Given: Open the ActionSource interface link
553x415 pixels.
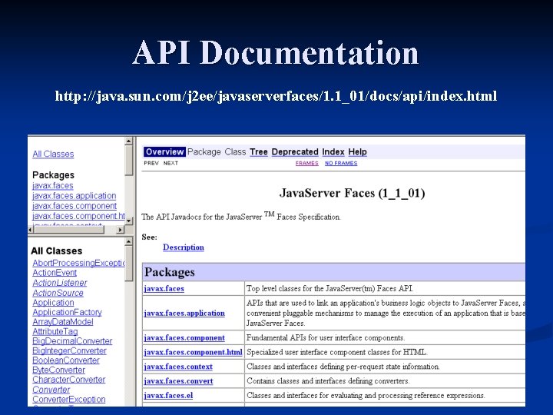Looking at the screenshot, I should tap(58, 293).
